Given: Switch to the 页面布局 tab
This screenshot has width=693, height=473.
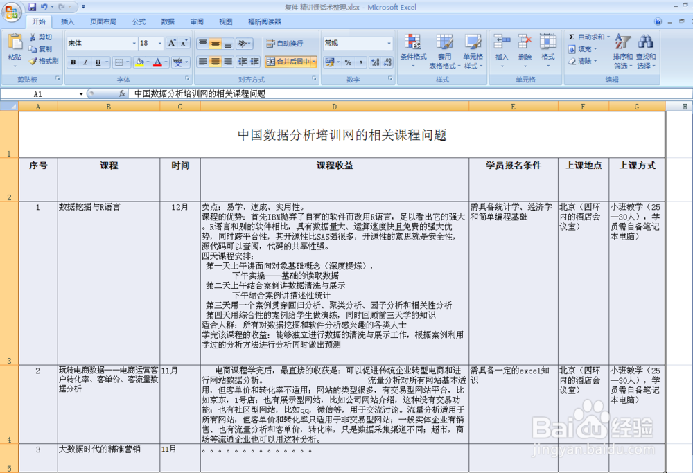Looking at the screenshot, I should [x=103, y=21].
